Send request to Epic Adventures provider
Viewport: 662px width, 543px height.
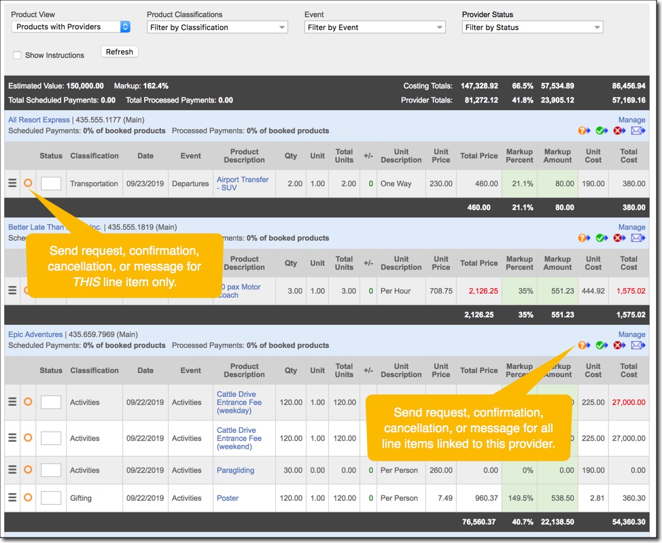tap(584, 345)
